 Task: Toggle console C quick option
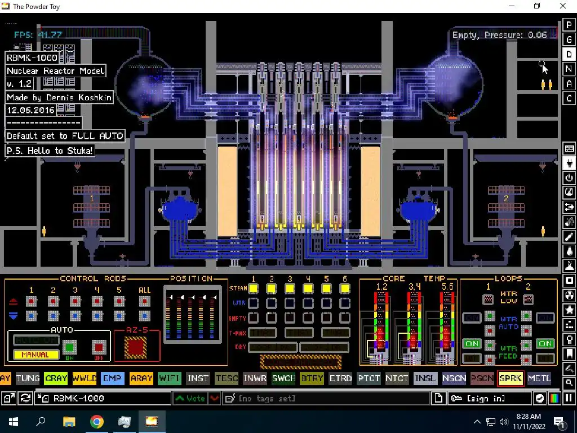click(x=569, y=98)
